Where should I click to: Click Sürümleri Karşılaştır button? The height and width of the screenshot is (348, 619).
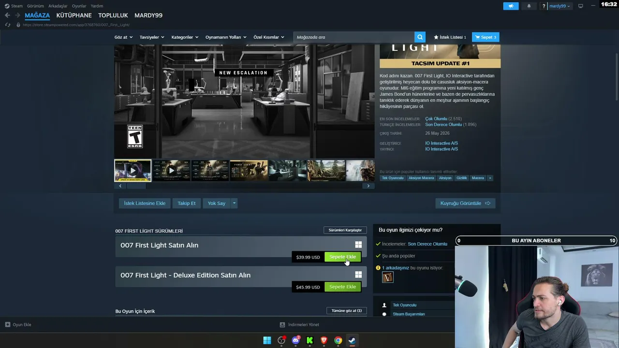345,230
